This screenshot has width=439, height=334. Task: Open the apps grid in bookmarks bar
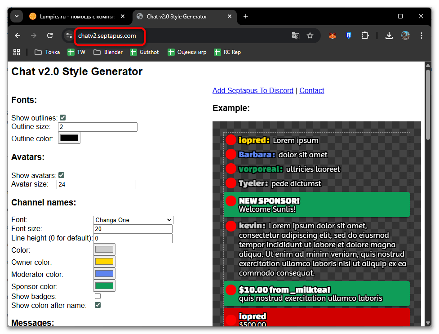point(17,52)
